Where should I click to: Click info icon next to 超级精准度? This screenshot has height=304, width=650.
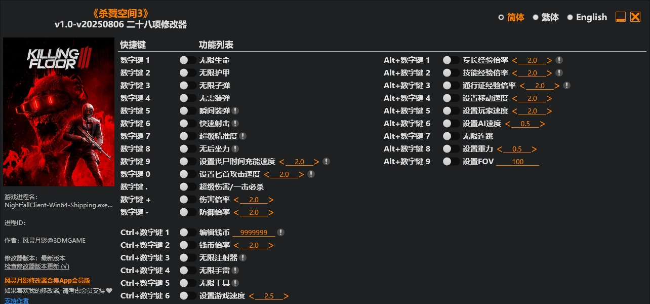tap(243, 136)
